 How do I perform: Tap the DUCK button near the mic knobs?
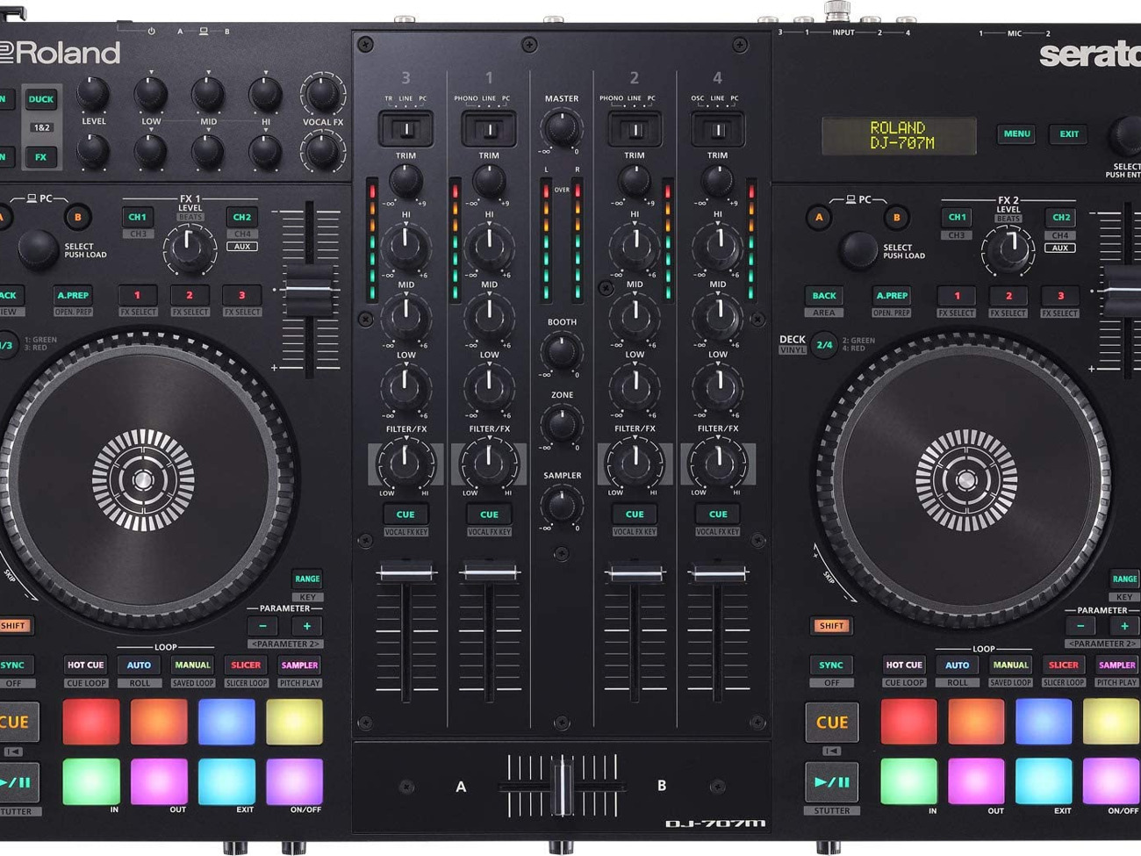pos(40,99)
